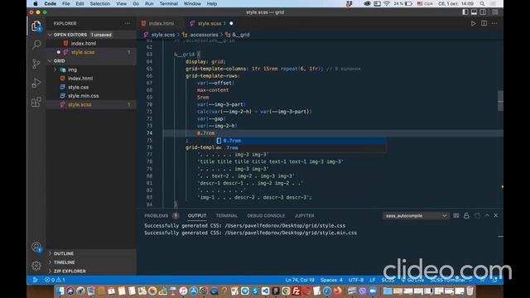This screenshot has width=530, height=298.
Task: Open Explorer views and more actions ellipsis
Action: click(127, 23)
